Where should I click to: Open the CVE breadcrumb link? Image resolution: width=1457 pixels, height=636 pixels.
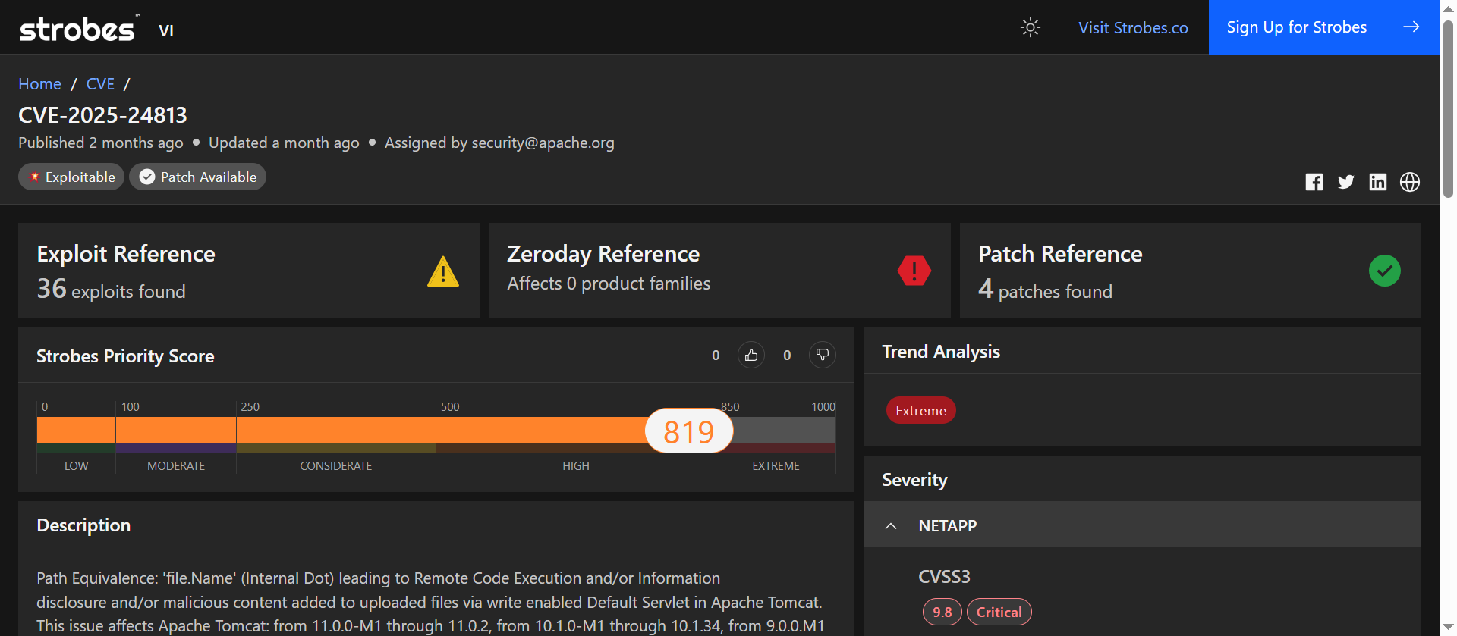(x=100, y=83)
